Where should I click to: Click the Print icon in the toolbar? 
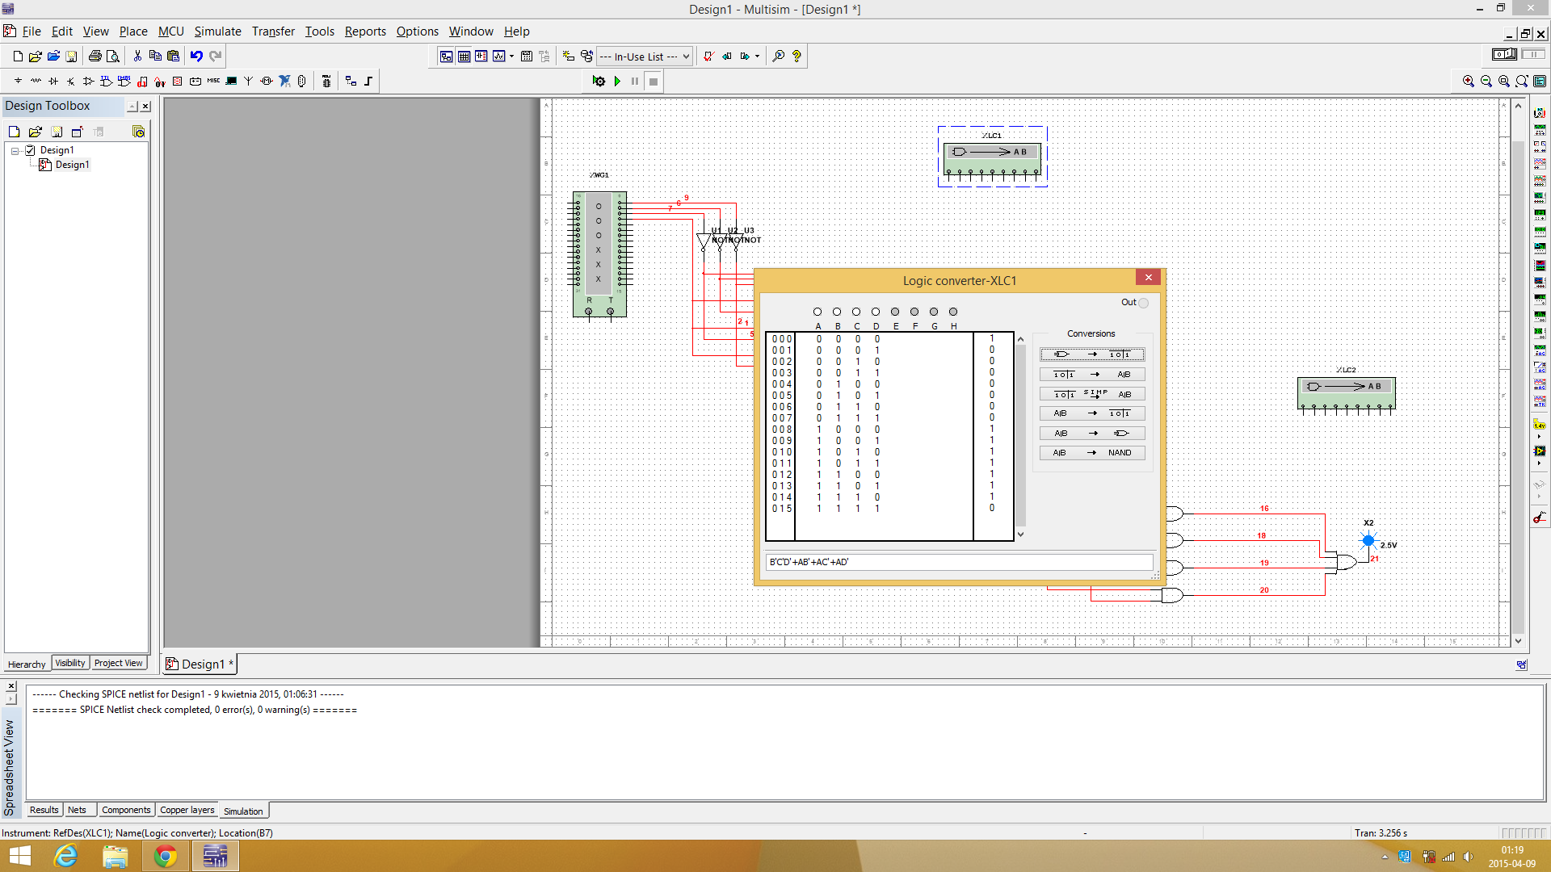pyautogui.click(x=95, y=57)
